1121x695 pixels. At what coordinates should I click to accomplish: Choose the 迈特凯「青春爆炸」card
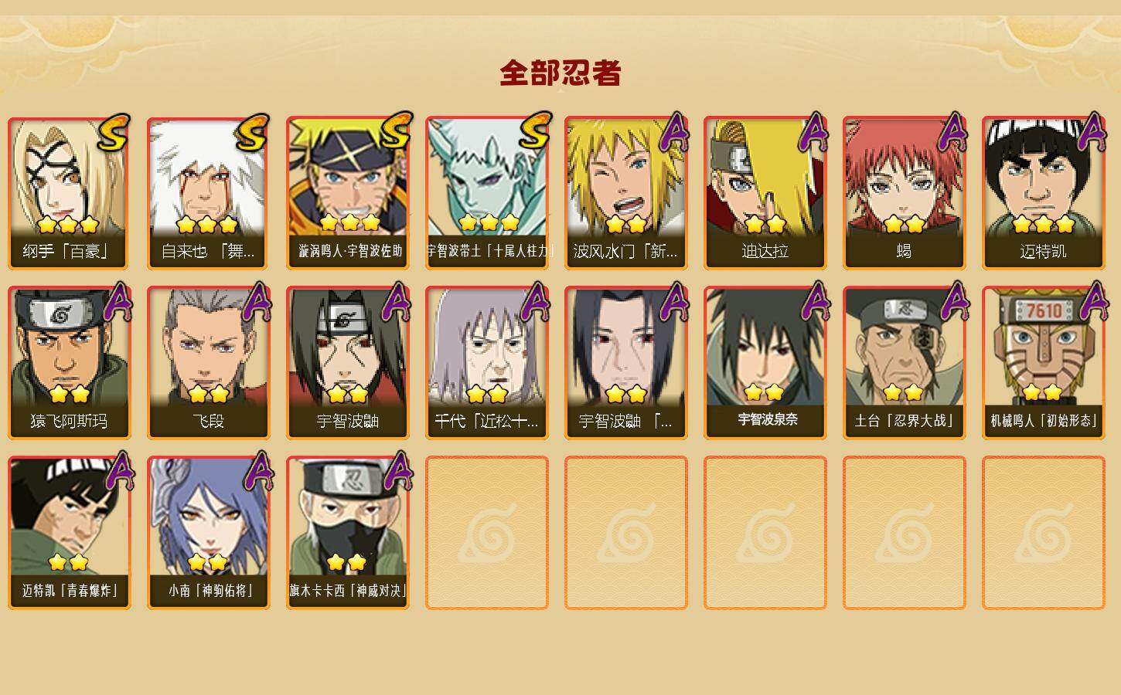[x=70, y=533]
